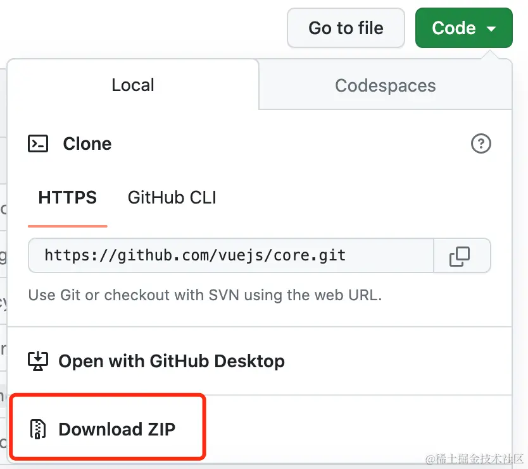Click the 稀土掘金技术社区 watermark text

point(475,458)
